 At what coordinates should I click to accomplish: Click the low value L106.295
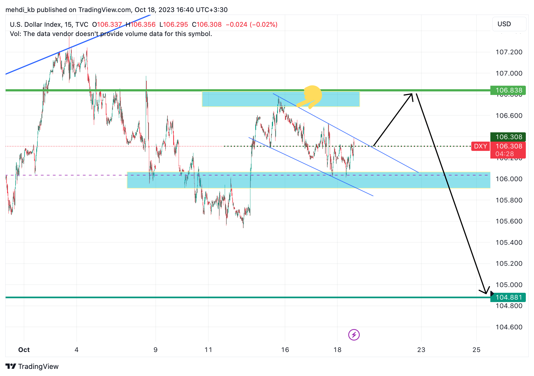point(174,25)
